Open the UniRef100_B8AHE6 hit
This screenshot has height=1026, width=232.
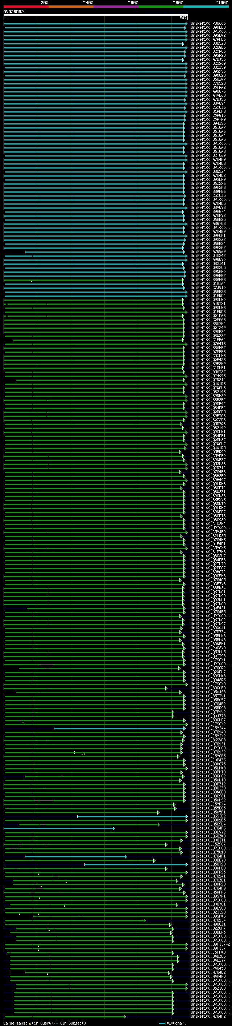pos(208,191)
